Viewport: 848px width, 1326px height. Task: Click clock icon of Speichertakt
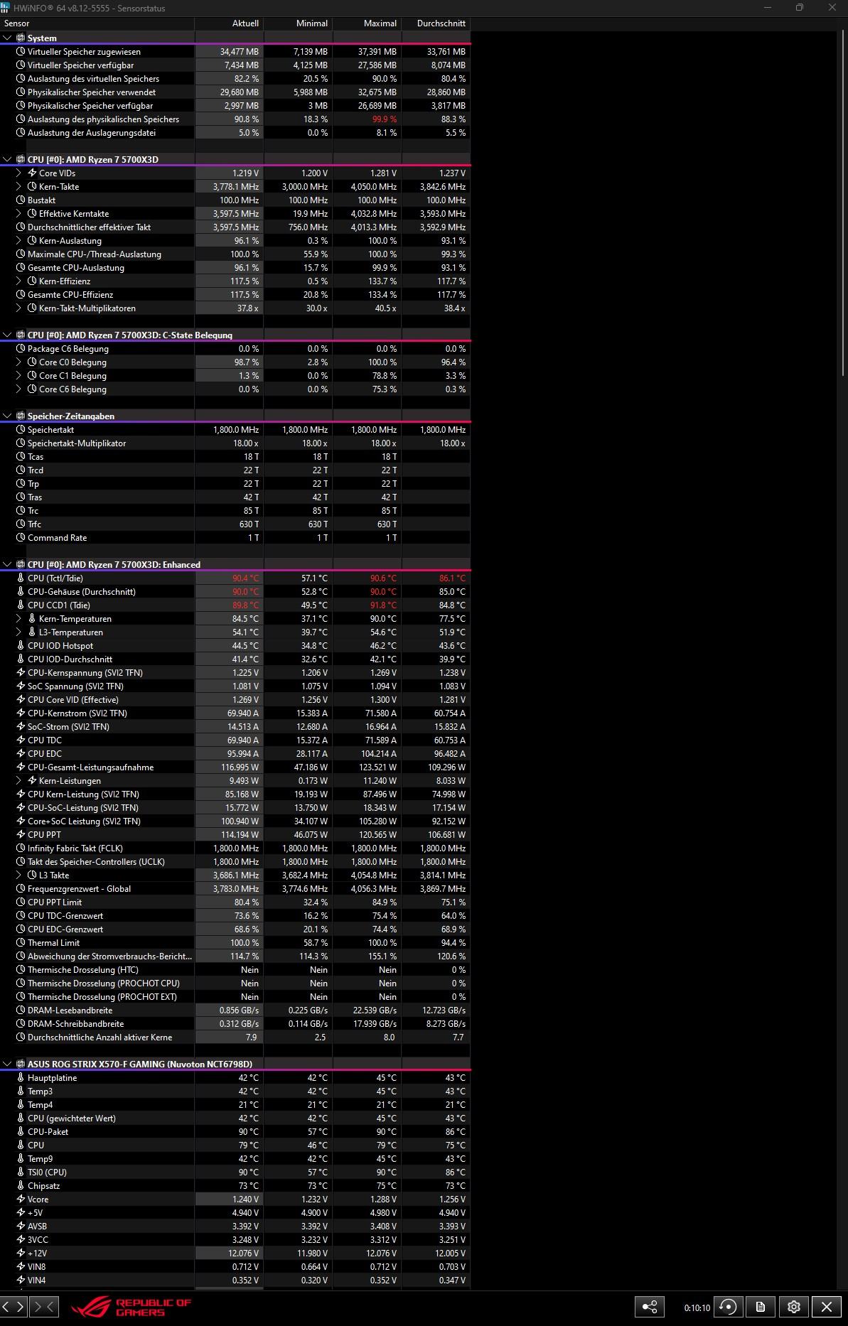[21, 429]
